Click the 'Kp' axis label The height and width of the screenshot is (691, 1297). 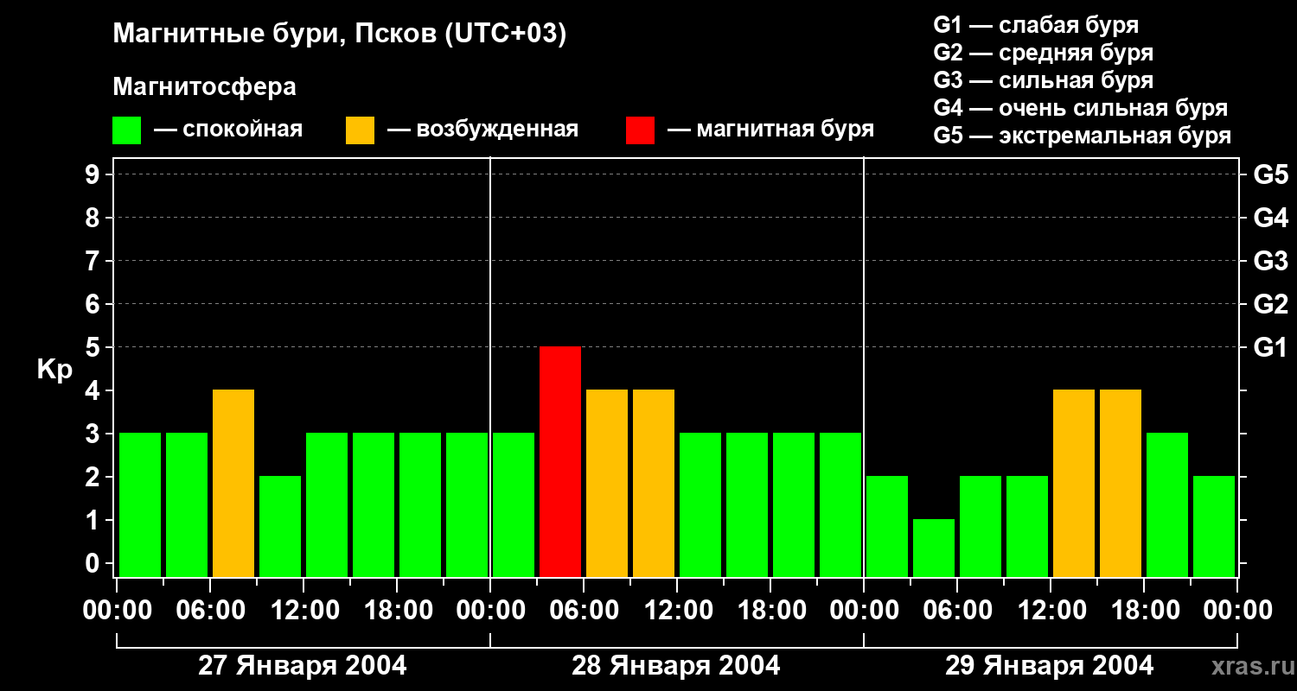click(x=54, y=370)
